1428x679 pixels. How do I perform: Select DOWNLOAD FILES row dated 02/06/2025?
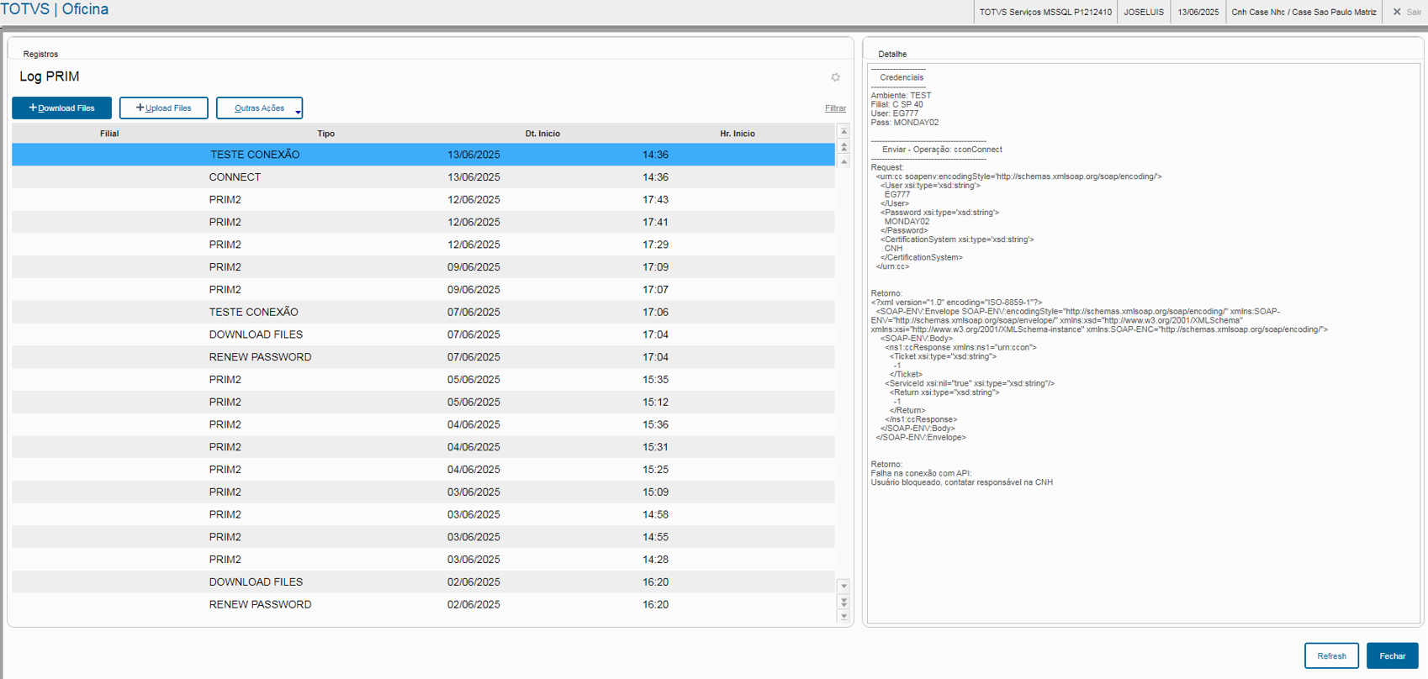(x=423, y=582)
